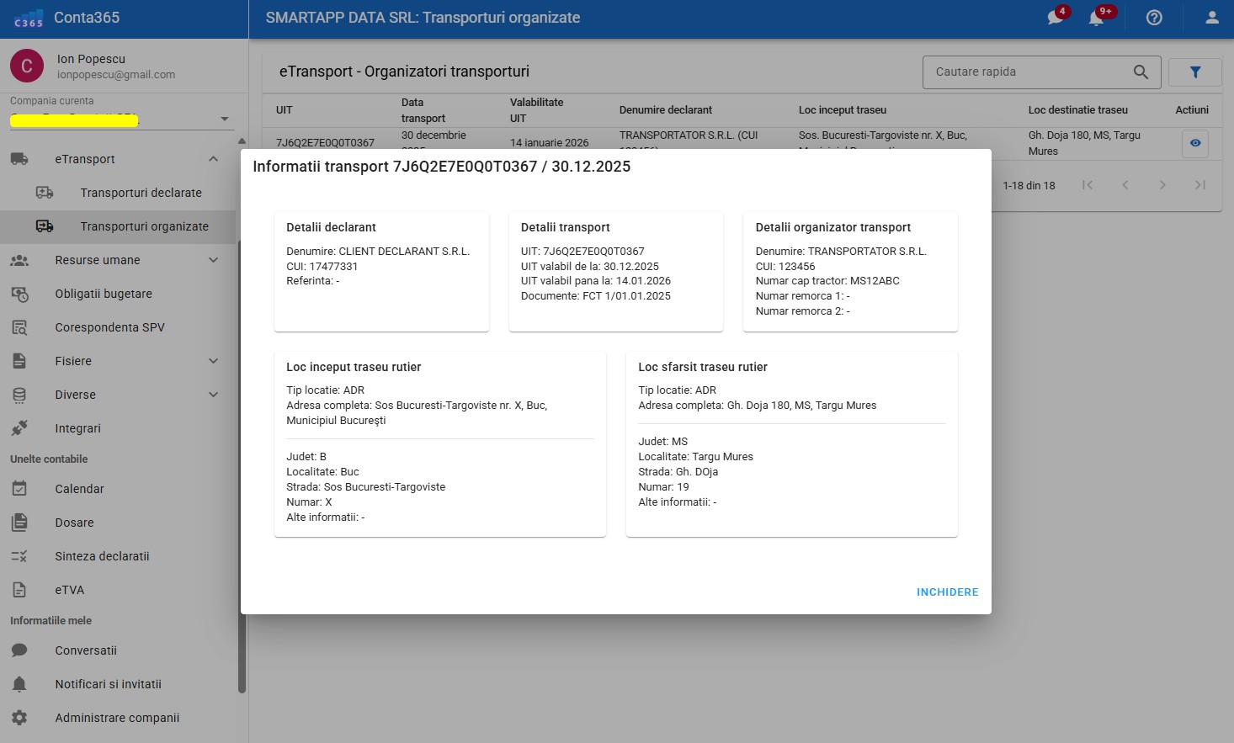Open the notifications bell in header
Screen dimensions: 1234x743
1096,18
